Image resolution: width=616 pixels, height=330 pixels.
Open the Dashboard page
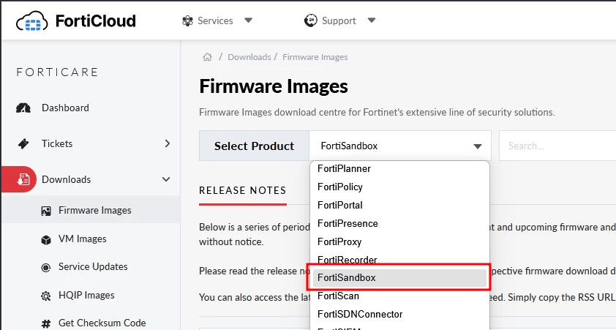[65, 108]
